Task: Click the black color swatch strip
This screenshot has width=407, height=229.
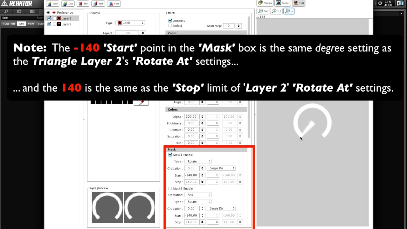Action: (112, 102)
